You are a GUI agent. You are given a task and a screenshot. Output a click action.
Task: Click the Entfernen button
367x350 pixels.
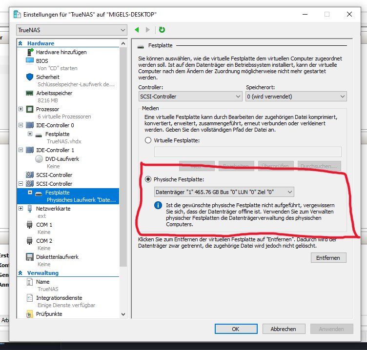point(328,258)
